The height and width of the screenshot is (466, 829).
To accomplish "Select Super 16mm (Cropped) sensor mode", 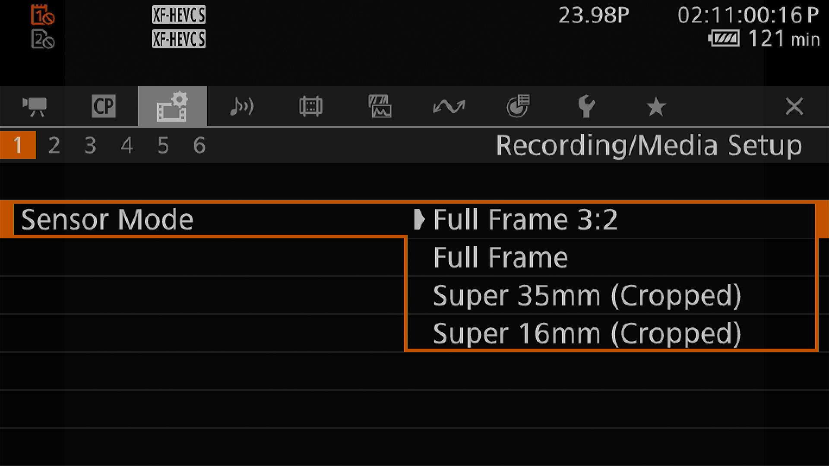I will 586,332.
